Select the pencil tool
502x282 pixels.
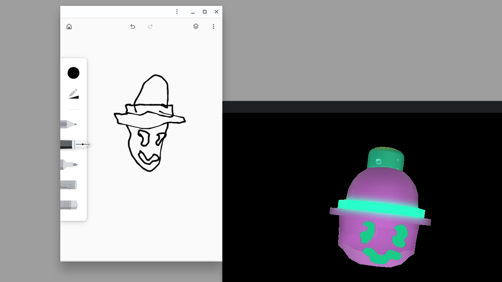click(69, 124)
